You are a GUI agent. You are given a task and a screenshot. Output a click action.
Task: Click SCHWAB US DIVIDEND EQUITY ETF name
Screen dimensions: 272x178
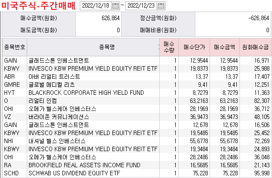(x=74, y=173)
